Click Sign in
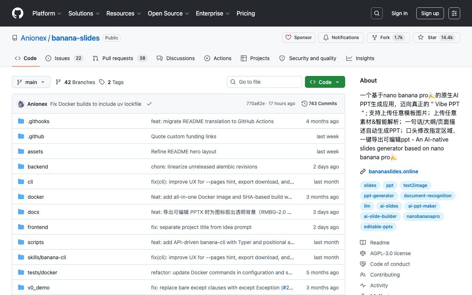Image resolution: width=472 pixels, height=295 pixels. click(x=399, y=13)
